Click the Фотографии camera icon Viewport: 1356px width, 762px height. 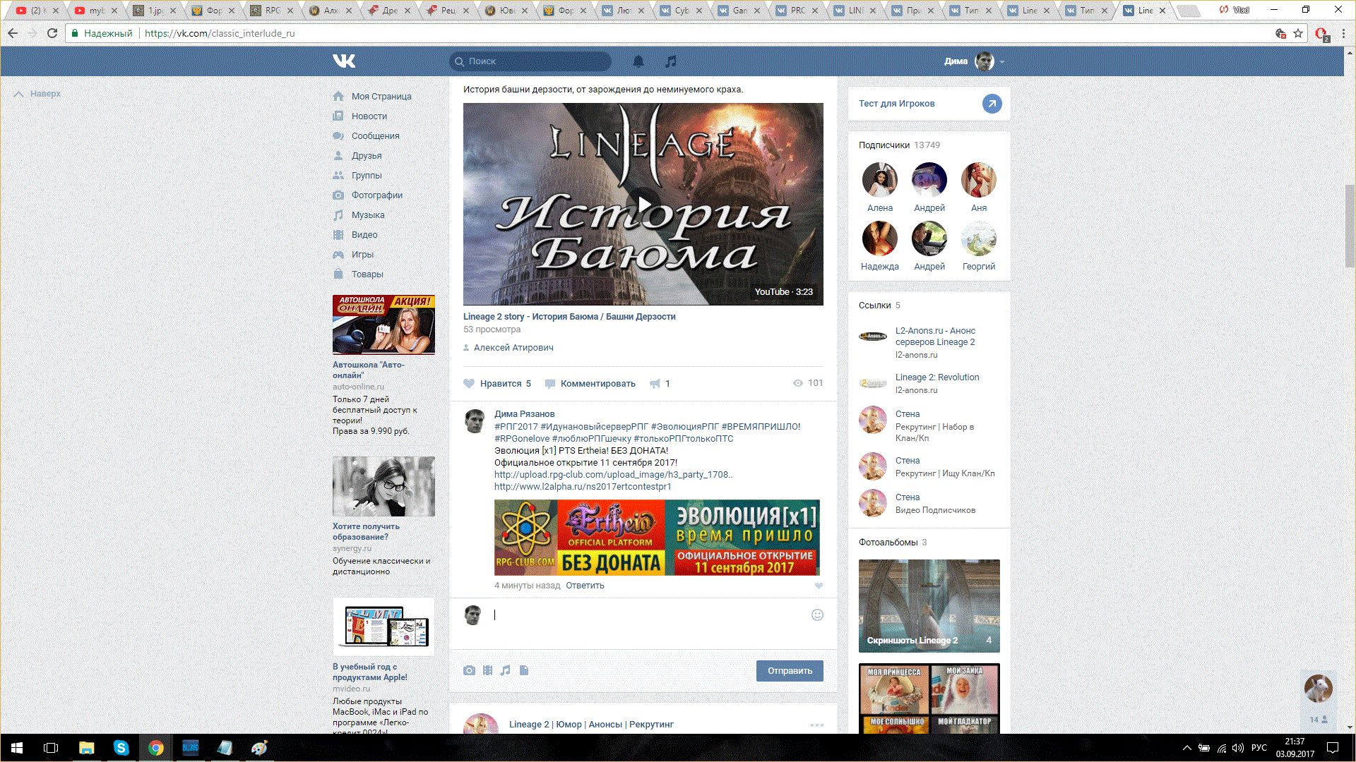click(x=338, y=195)
